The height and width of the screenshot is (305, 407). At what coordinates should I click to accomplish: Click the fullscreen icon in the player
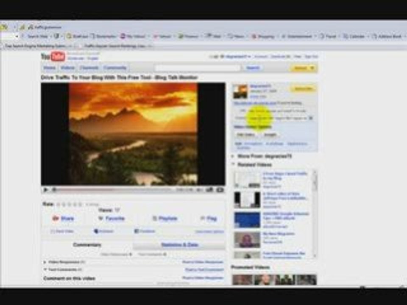220,190
